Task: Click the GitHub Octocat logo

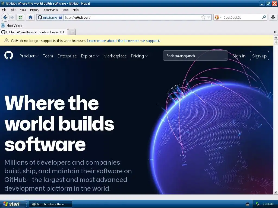Action: 9,55
